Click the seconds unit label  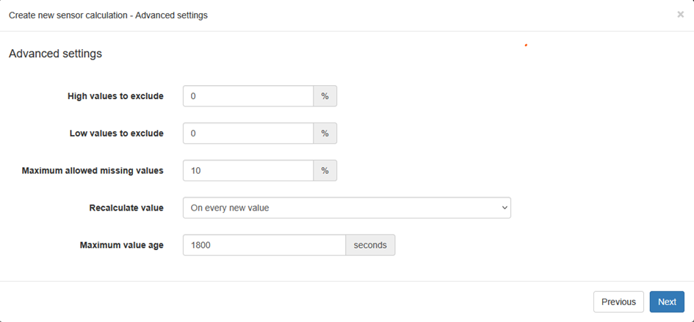coord(370,245)
